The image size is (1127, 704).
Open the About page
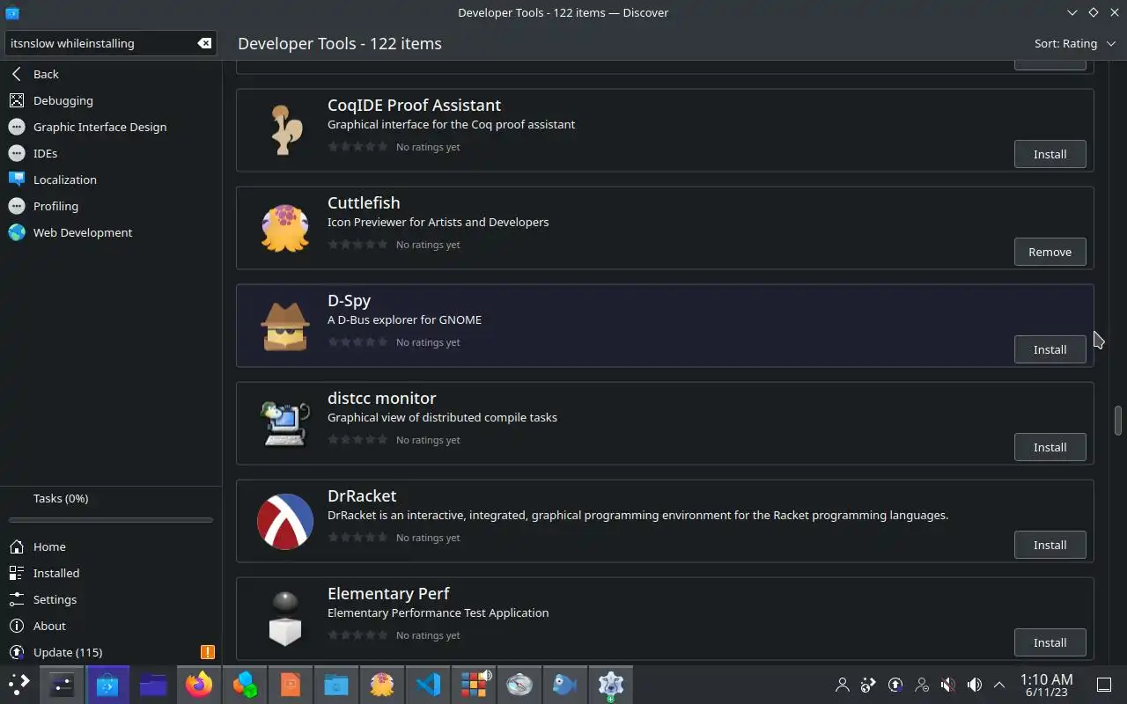tap(111, 626)
